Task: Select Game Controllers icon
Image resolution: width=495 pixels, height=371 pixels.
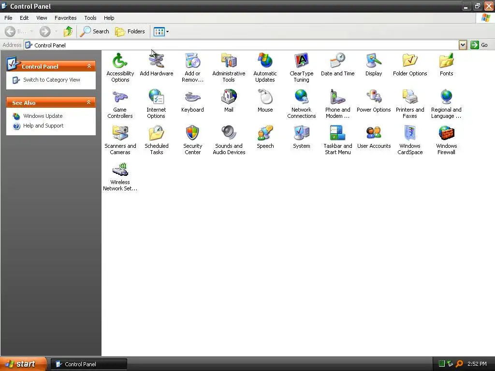Action: coord(120,97)
